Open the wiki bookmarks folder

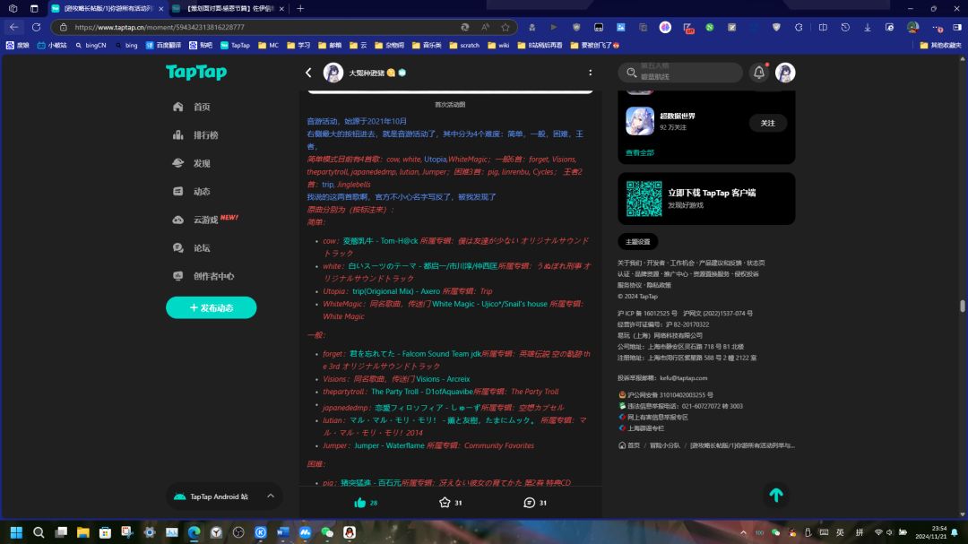498,45
